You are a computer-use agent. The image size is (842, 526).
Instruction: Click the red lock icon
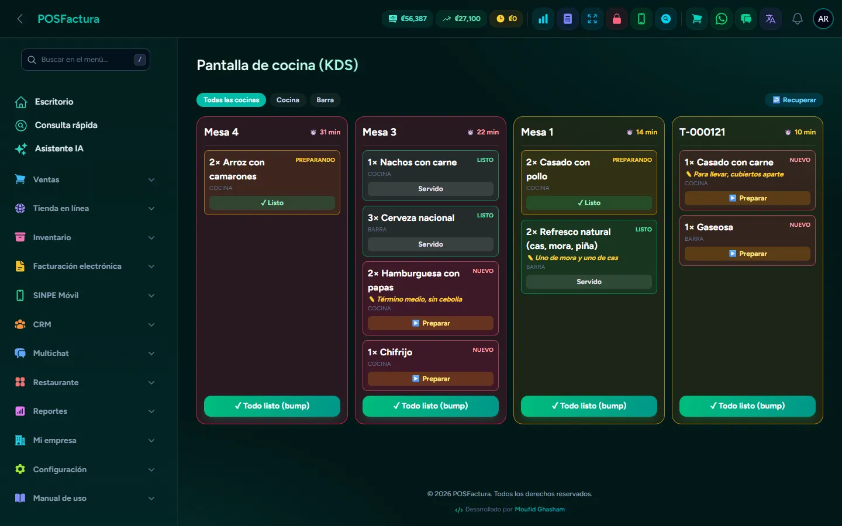pyautogui.click(x=617, y=19)
